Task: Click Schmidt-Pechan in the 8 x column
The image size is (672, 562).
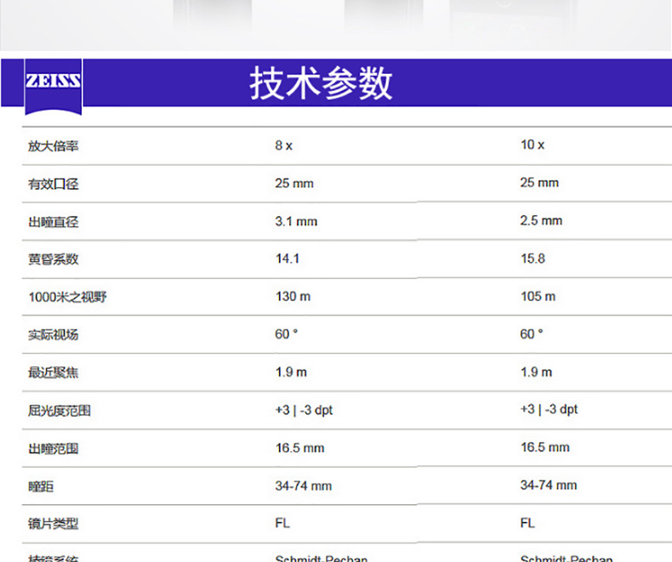Action: click(x=322, y=558)
